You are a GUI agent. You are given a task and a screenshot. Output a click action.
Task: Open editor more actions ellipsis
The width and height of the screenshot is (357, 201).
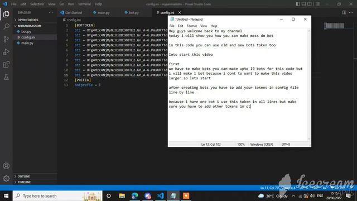[351, 12]
